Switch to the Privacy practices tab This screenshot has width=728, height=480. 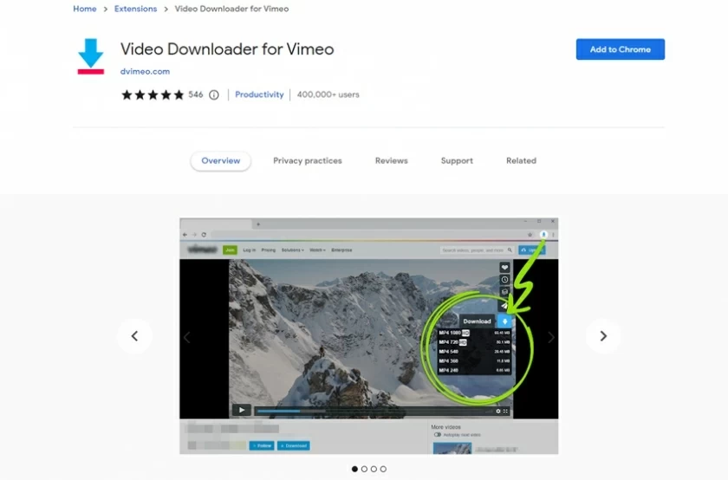(308, 160)
